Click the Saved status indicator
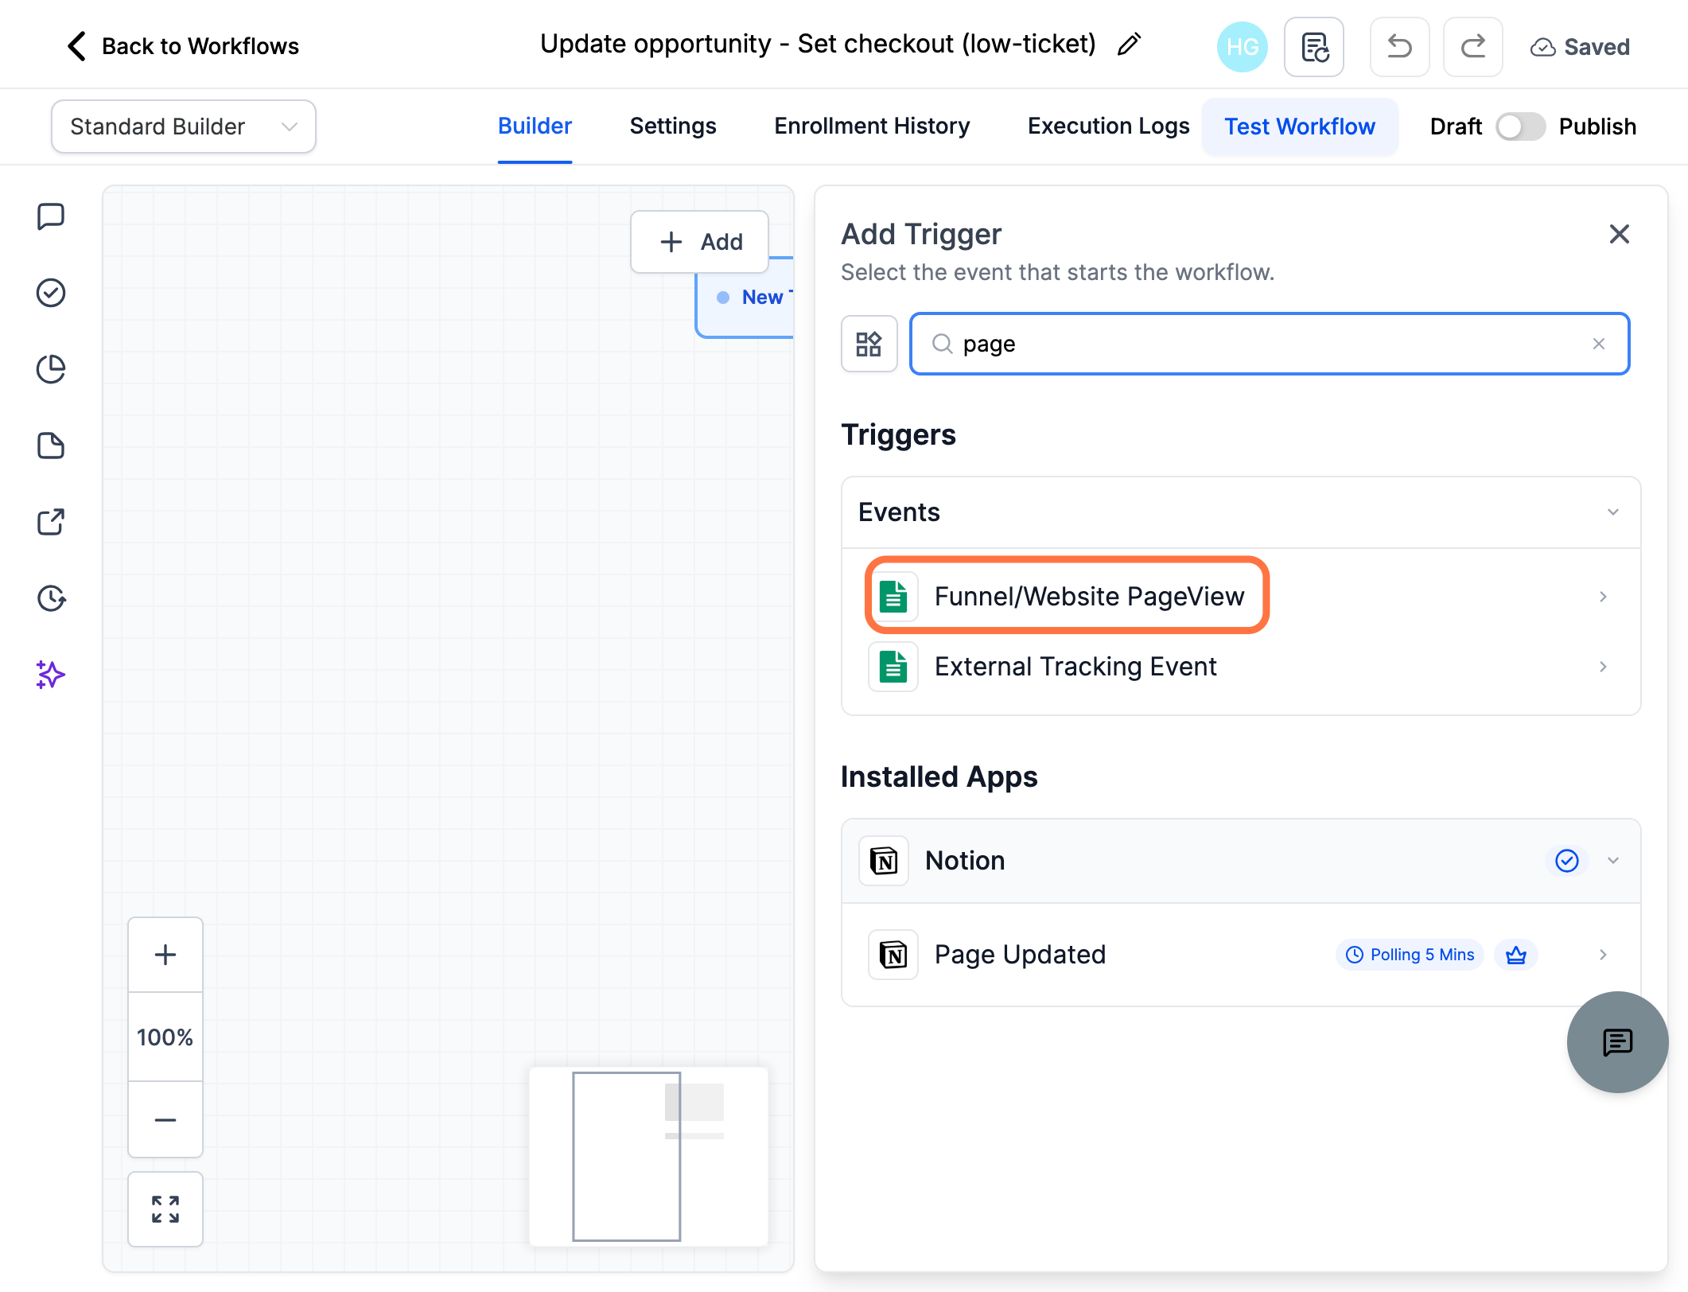This screenshot has height=1292, width=1688. tap(1580, 47)
